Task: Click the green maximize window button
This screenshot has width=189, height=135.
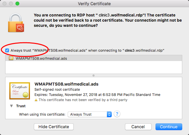Action: tap(17, 4)
